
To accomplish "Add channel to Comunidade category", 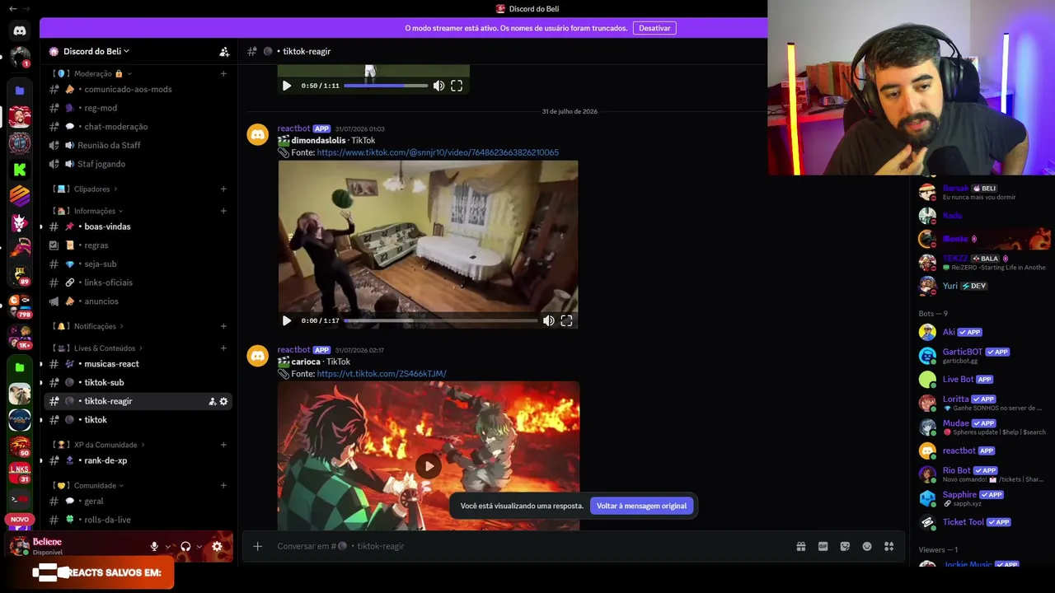I will pyautogui.click(x=223, y=485).
